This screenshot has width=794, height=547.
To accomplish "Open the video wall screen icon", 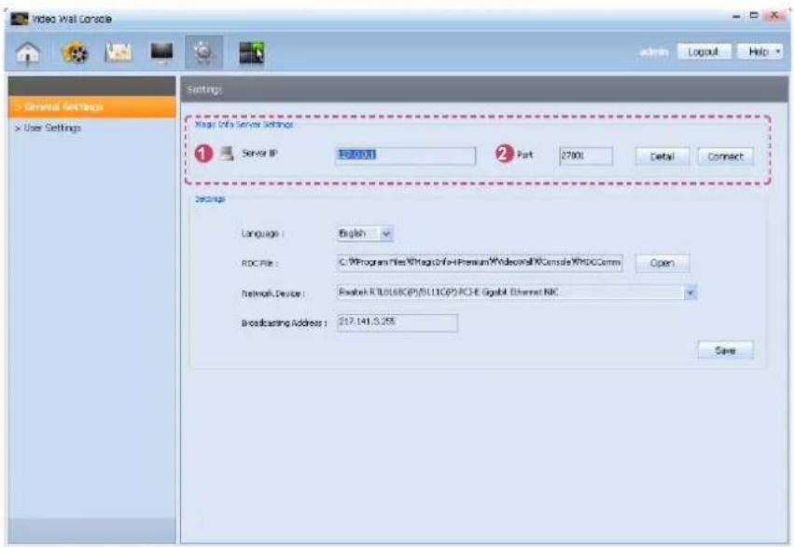I will [252, 52].
